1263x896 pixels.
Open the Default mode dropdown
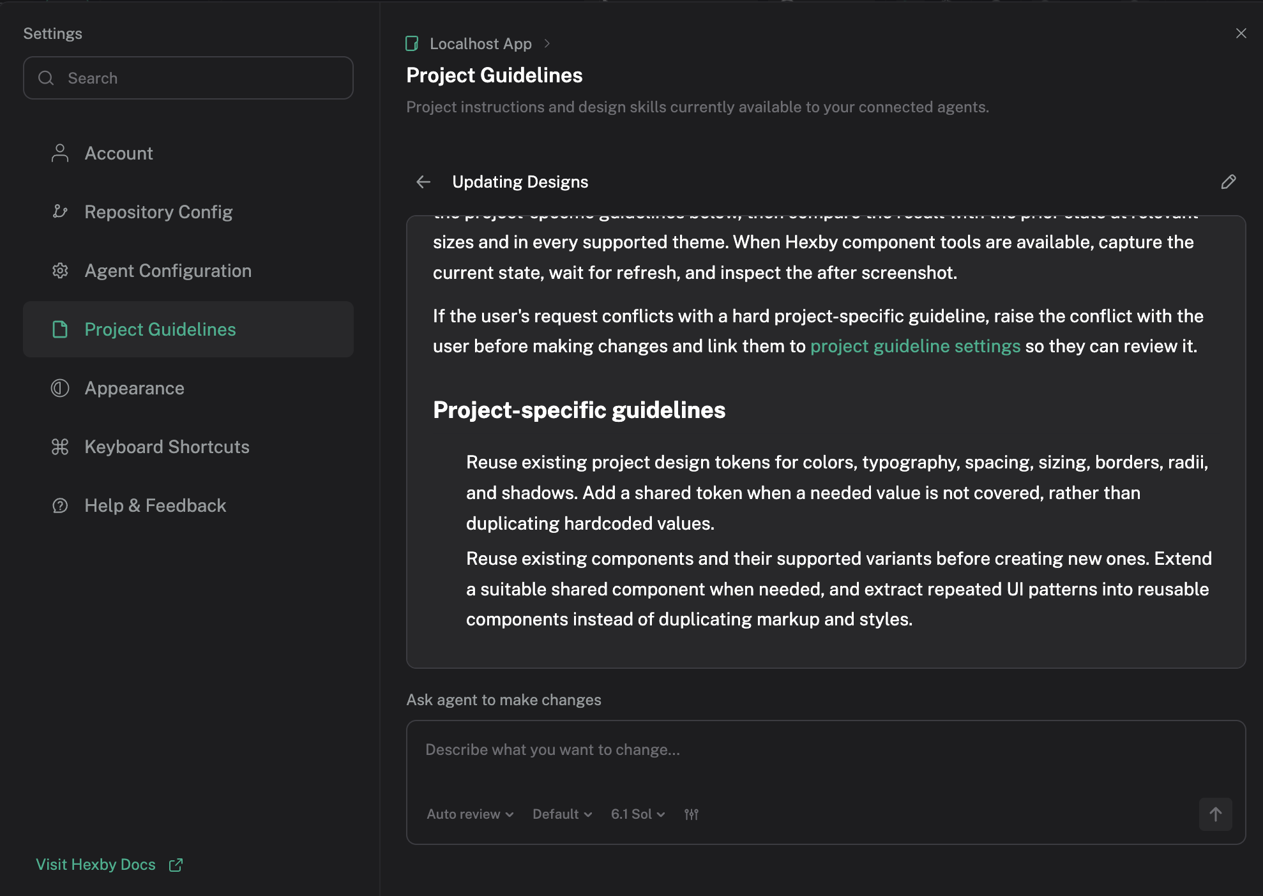(x=563, y=814)
